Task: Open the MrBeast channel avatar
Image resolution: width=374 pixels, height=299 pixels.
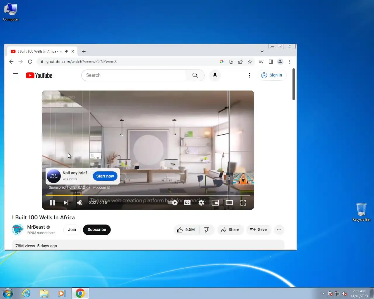Action: 18,230
